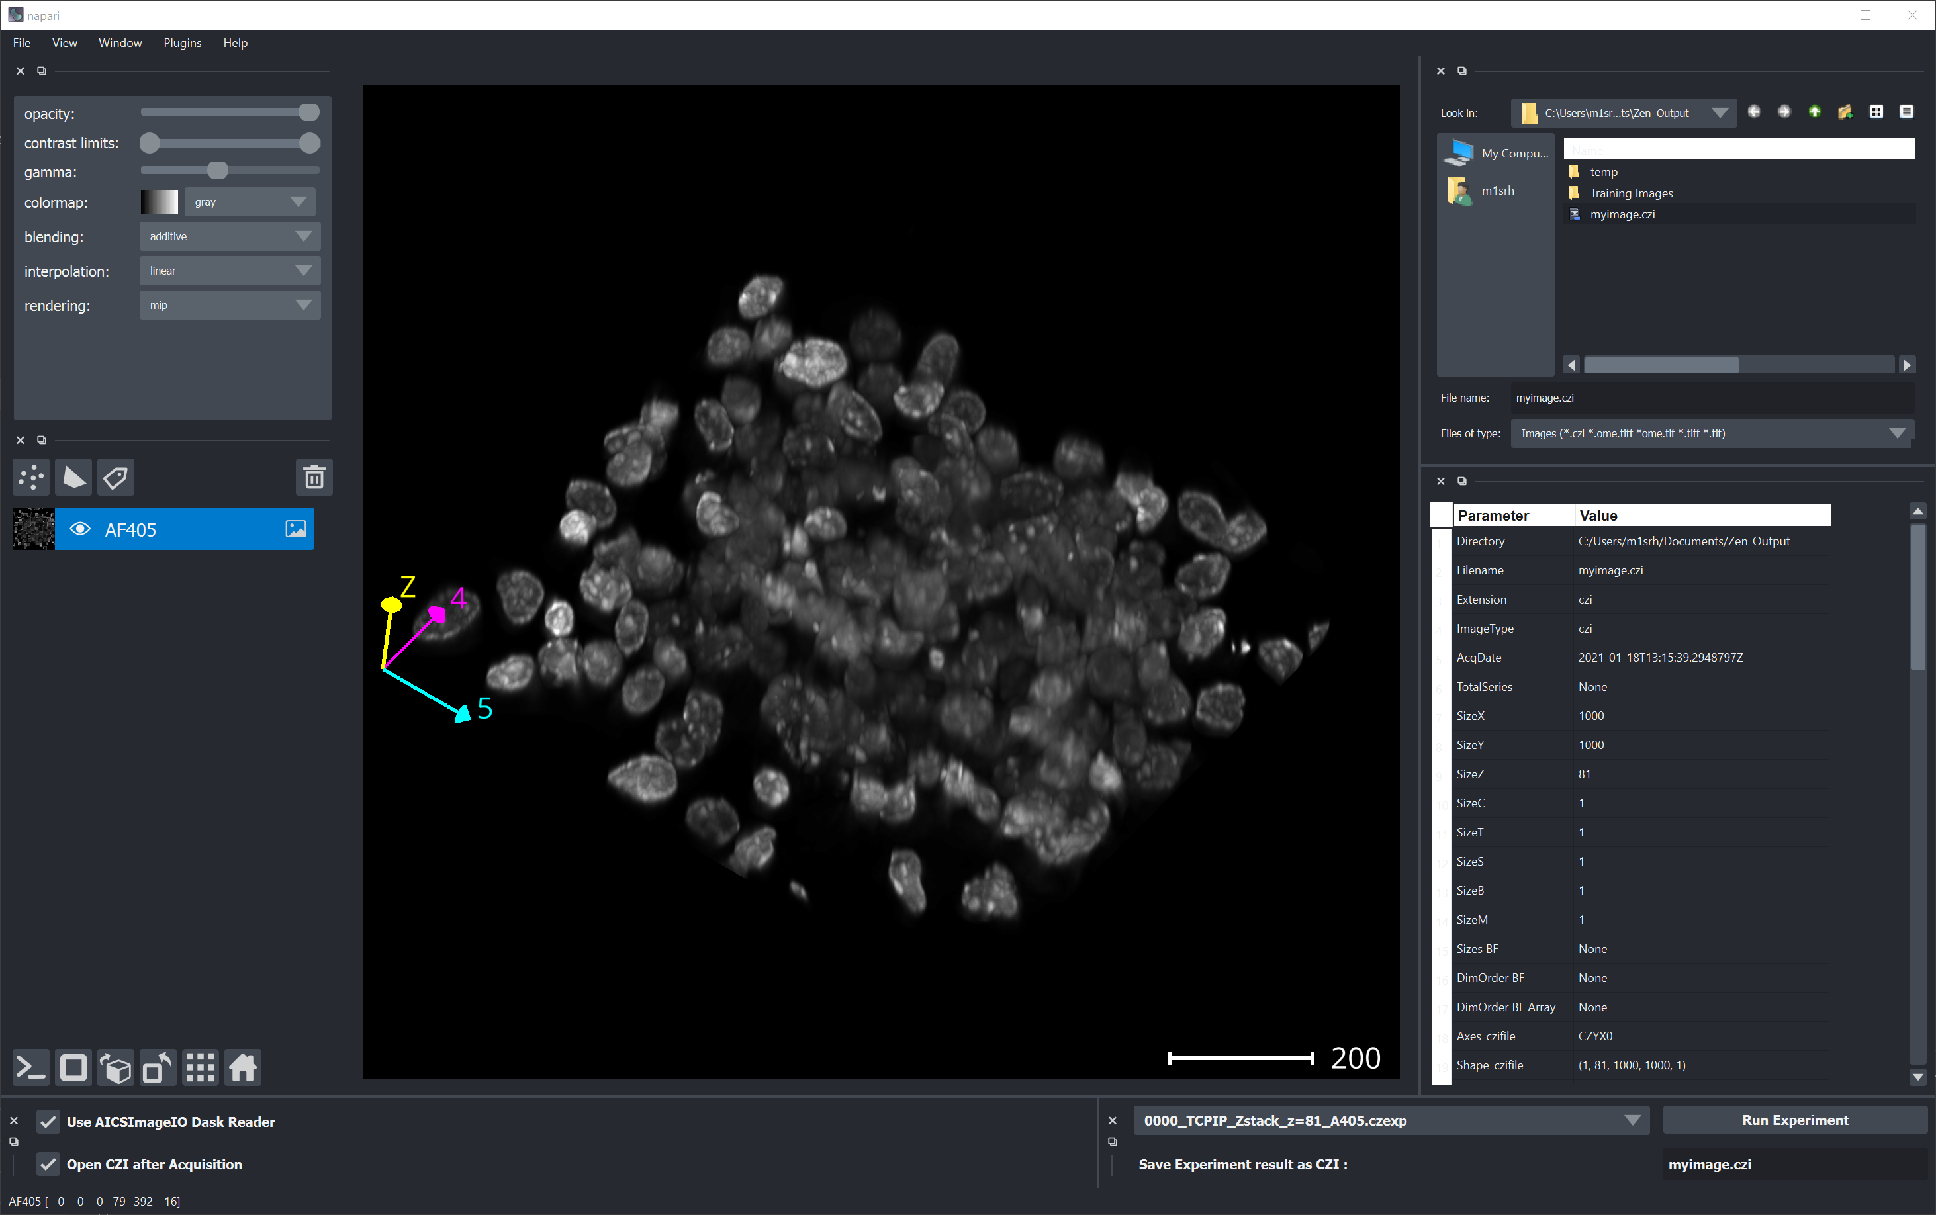Screen dimensions: 1936x1215
Task: Reset view with home icon
Action: click(243, 1068)
